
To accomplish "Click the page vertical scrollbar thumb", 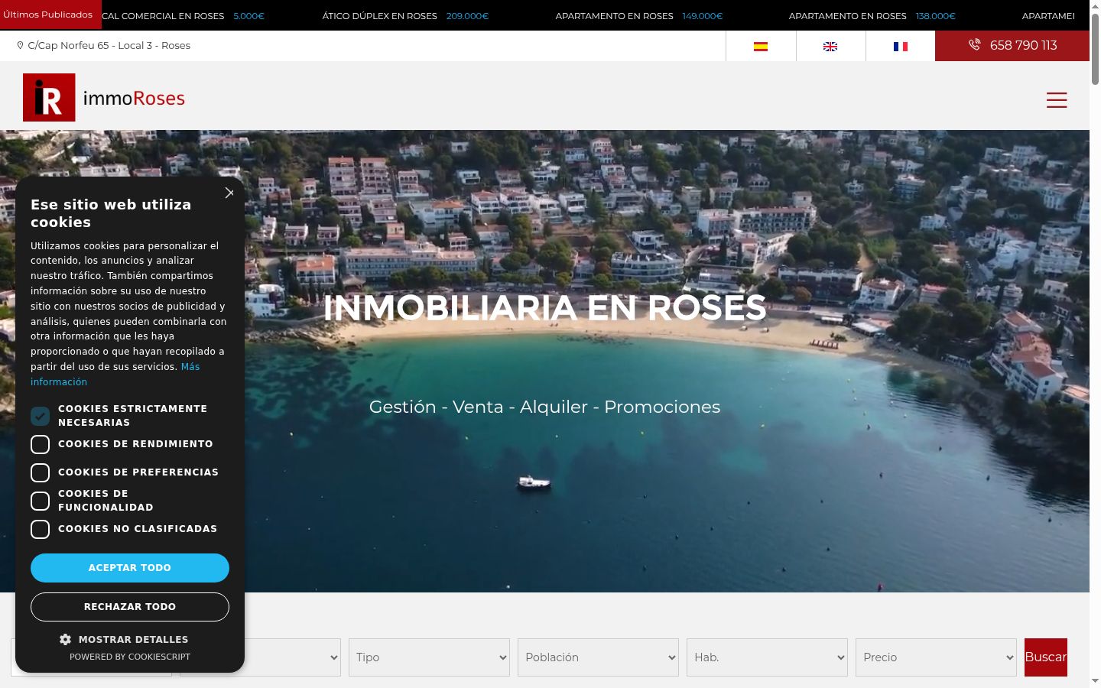I will click(1095, 50).
